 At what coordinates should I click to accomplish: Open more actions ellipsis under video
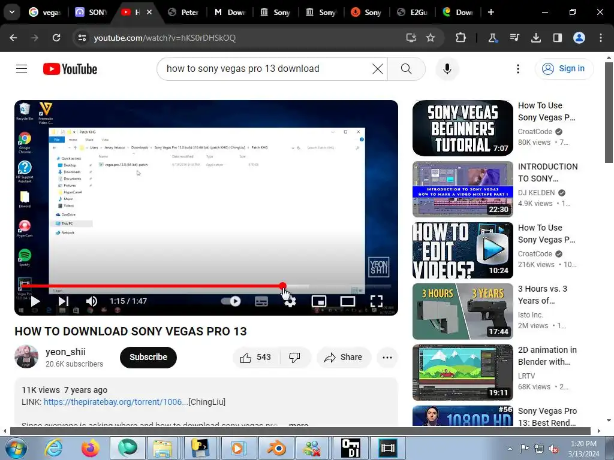point(387,357)
